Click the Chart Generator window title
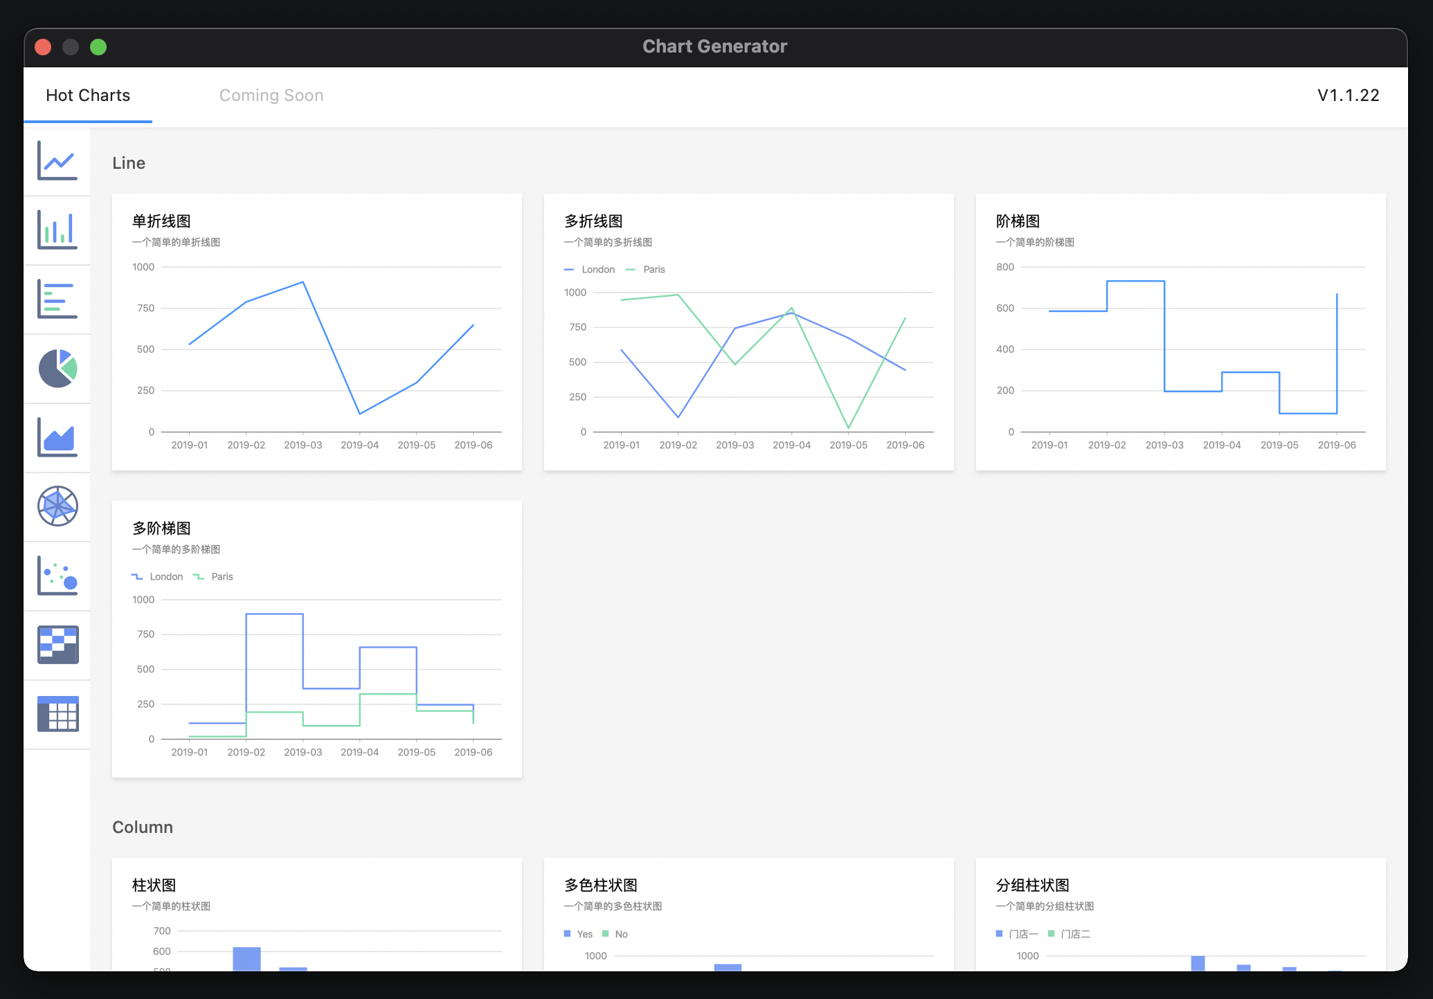This screenshot has width=1433, height=999. [715, 46]
